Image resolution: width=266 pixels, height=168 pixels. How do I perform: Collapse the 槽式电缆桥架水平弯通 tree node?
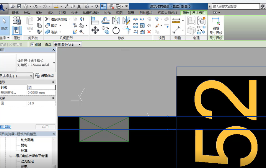(x=11, y=156)
